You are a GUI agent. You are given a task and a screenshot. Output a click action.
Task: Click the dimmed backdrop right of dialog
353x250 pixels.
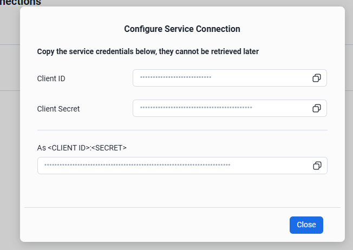[x=349, y=135]
